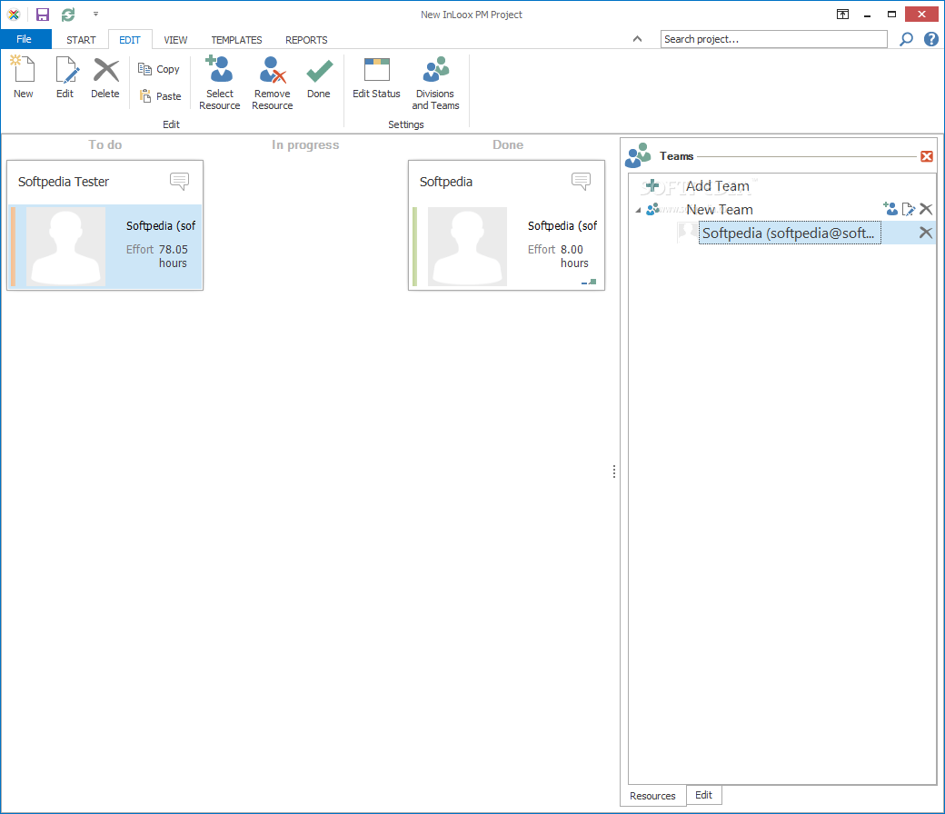The width and height of the screenshot is (945, 814).
Task: Select Softpedia (softpedia@soft... team member
Action: [x=790, y=233]
